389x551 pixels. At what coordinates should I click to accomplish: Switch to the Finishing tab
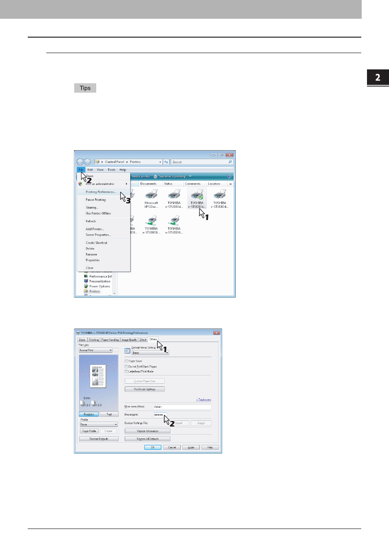point(94,340)
